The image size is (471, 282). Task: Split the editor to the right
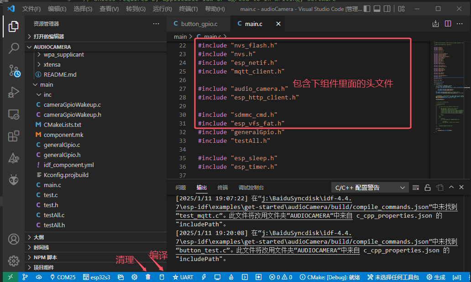coord(448,24)
